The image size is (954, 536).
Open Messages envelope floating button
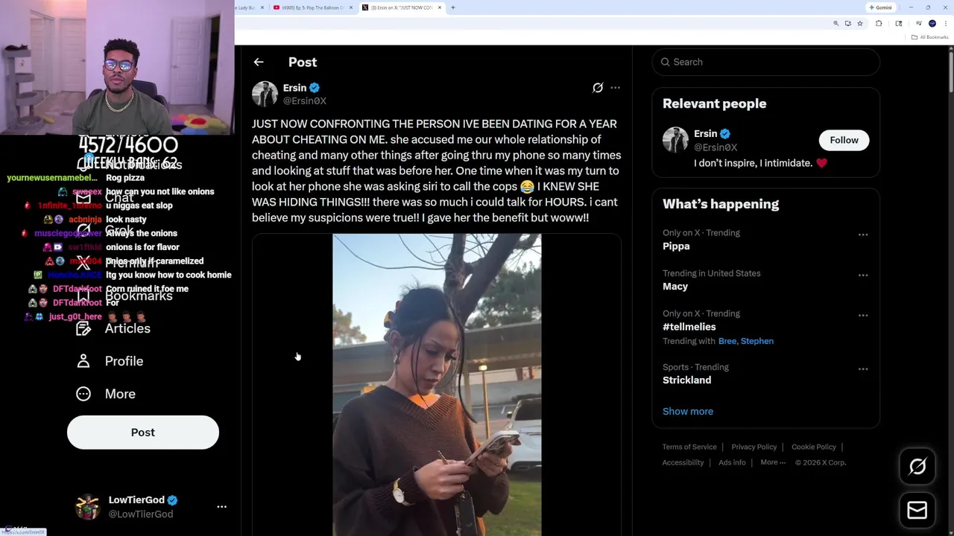point(917,510)
